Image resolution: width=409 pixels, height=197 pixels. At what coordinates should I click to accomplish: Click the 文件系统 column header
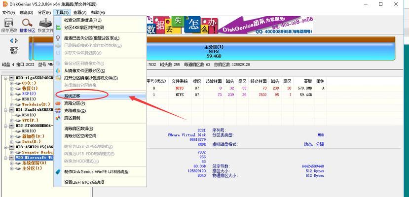click(180, 81)
